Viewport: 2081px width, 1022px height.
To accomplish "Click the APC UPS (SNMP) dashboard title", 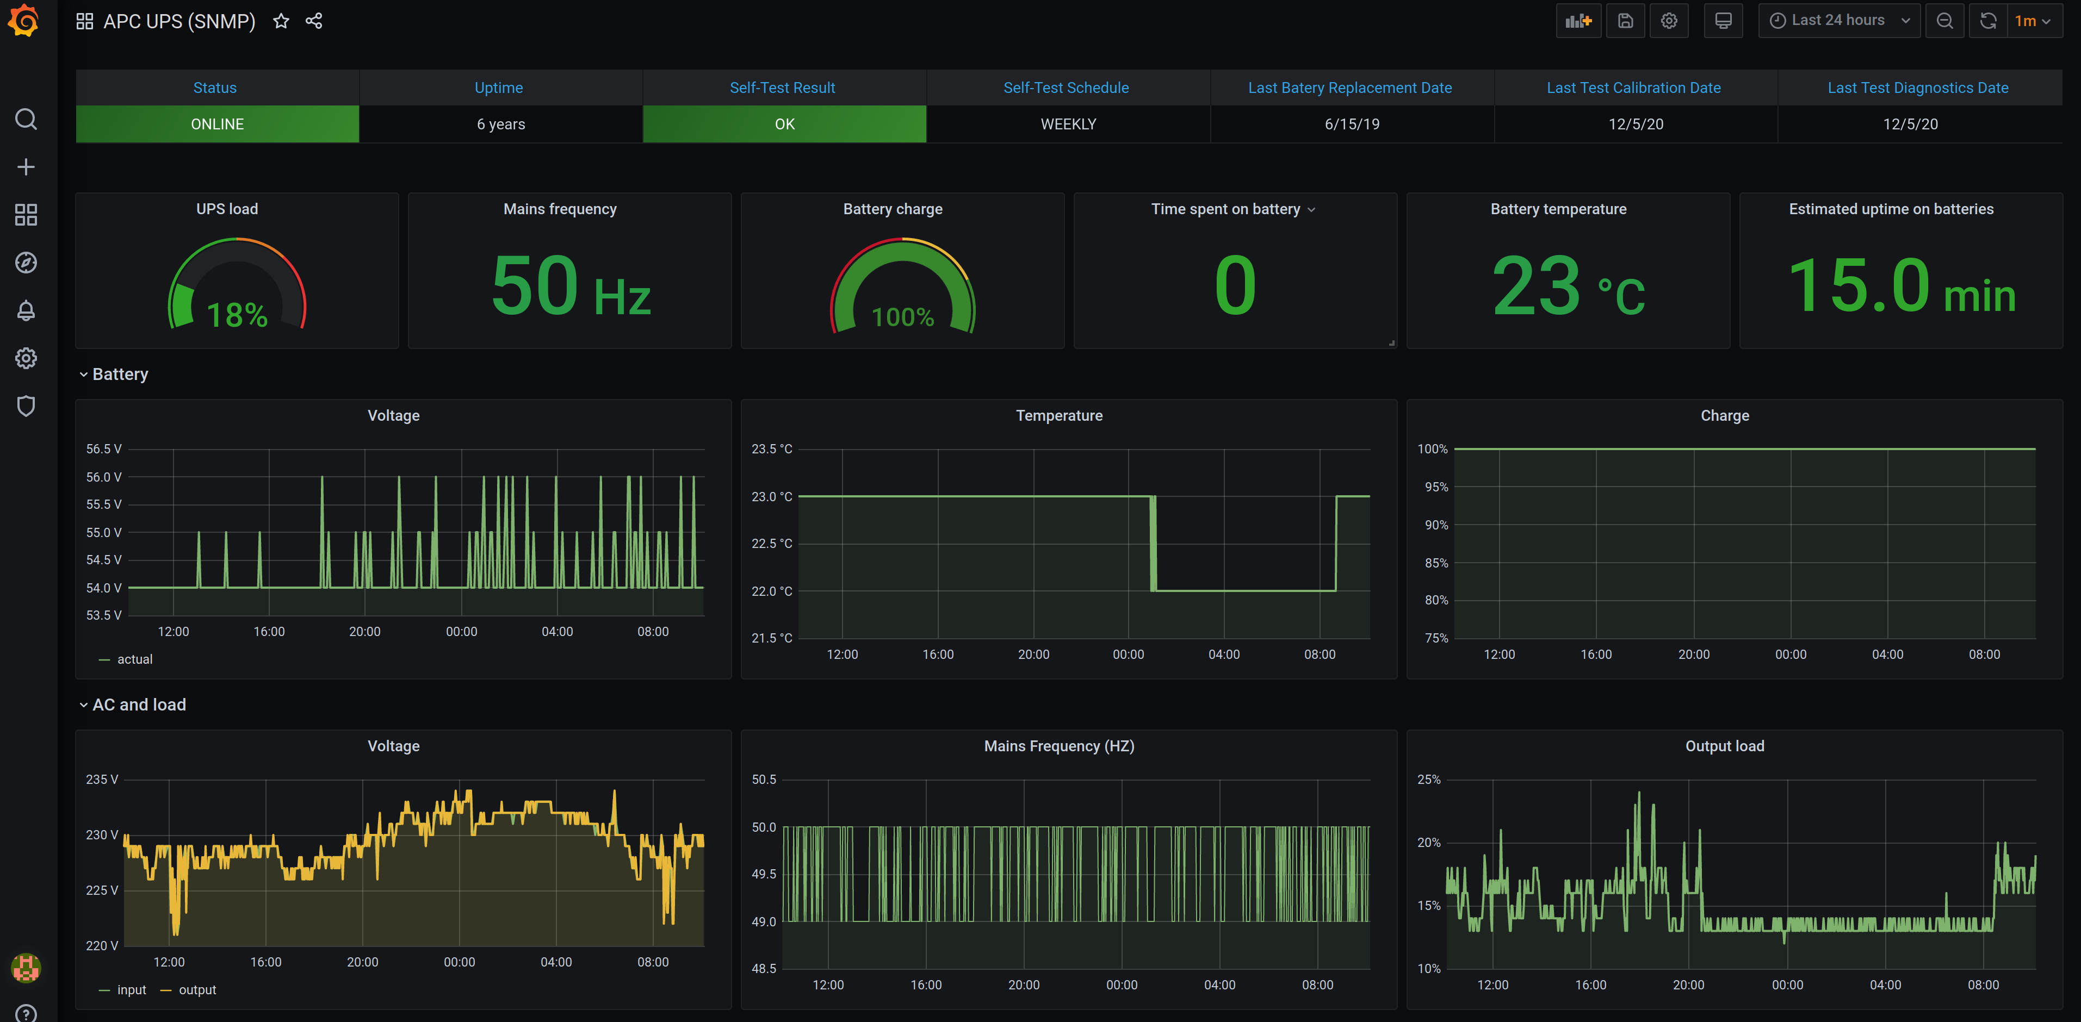I will [x=178, y=21].
